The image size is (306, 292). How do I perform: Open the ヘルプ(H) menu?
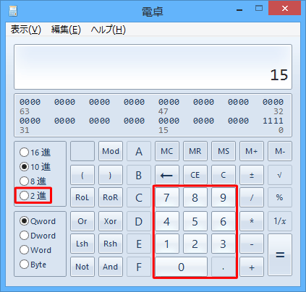click(109, 30)
